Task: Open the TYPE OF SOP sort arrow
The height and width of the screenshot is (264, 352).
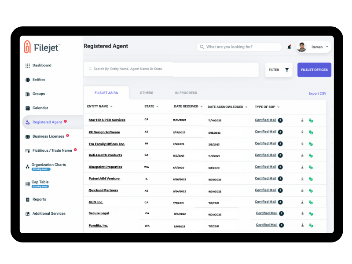Action: coord(279,107)
